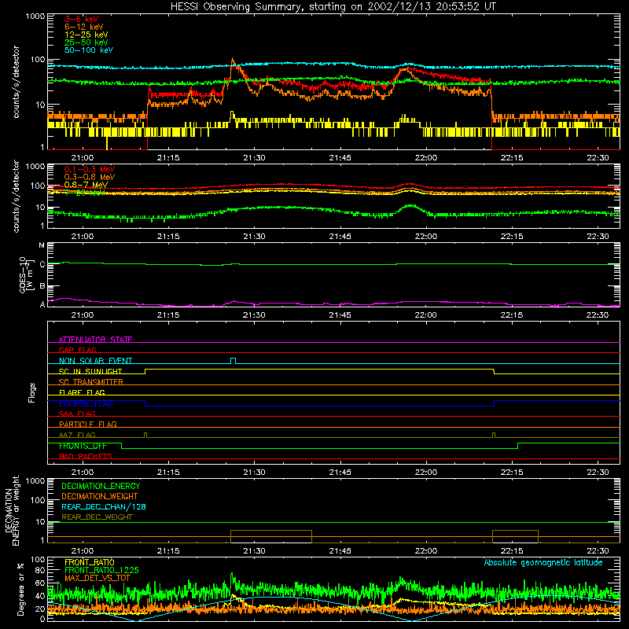
Task: Click the 0.8-7 MeV legend label
Action: [86, 185]
